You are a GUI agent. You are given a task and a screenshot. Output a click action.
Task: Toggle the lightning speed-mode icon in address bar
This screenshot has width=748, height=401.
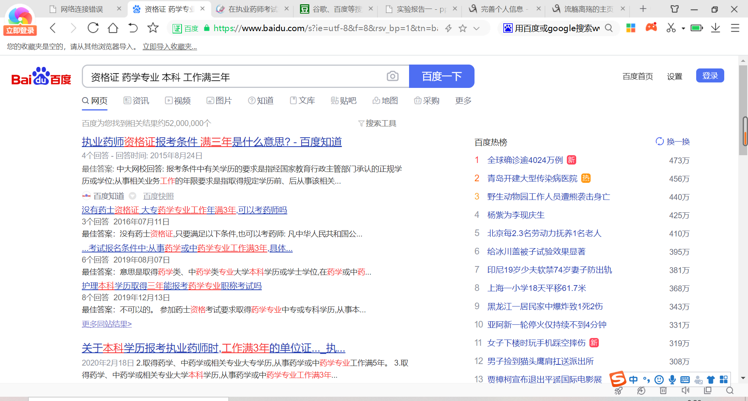(x=449, y=28)
